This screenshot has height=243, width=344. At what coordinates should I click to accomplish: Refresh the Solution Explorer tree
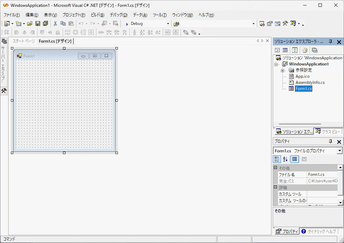pyautogui.click(x=295, y=50)
